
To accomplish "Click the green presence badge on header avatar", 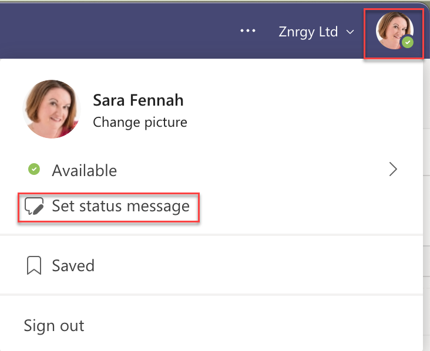I will pyautogui.click(x=408, y=43).
